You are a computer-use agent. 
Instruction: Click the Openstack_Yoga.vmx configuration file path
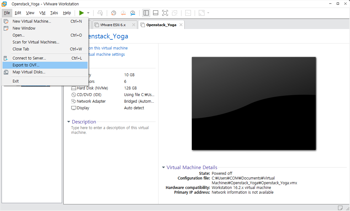tap(255, 180)
